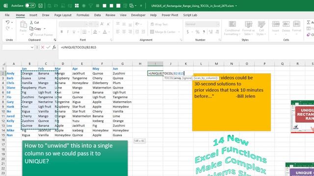Screen dimensions: 314x176
Task: Open Conditional Formatting menu
Action: pos(232,28)
